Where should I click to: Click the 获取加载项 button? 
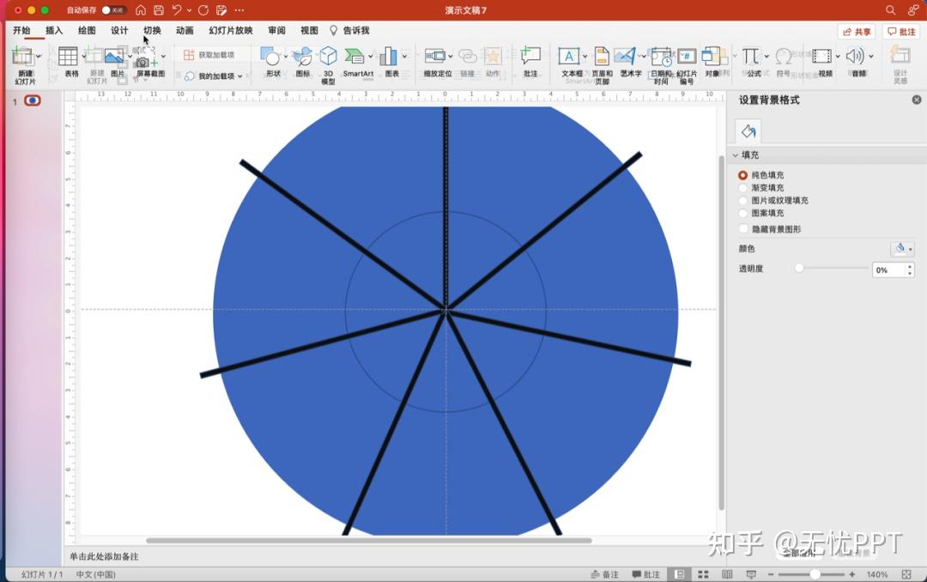(209, 55)
